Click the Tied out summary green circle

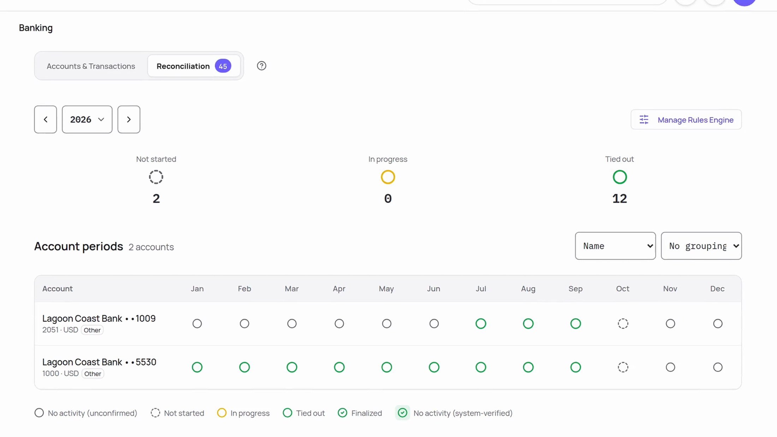click(x=619, y=177)
